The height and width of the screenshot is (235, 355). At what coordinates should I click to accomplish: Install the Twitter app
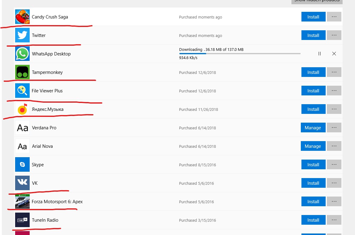pyautogui.click(x=313, y=35)
